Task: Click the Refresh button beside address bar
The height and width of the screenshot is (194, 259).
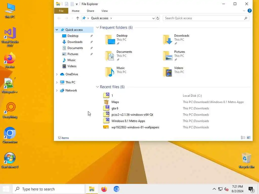Action: coord(158,18)
